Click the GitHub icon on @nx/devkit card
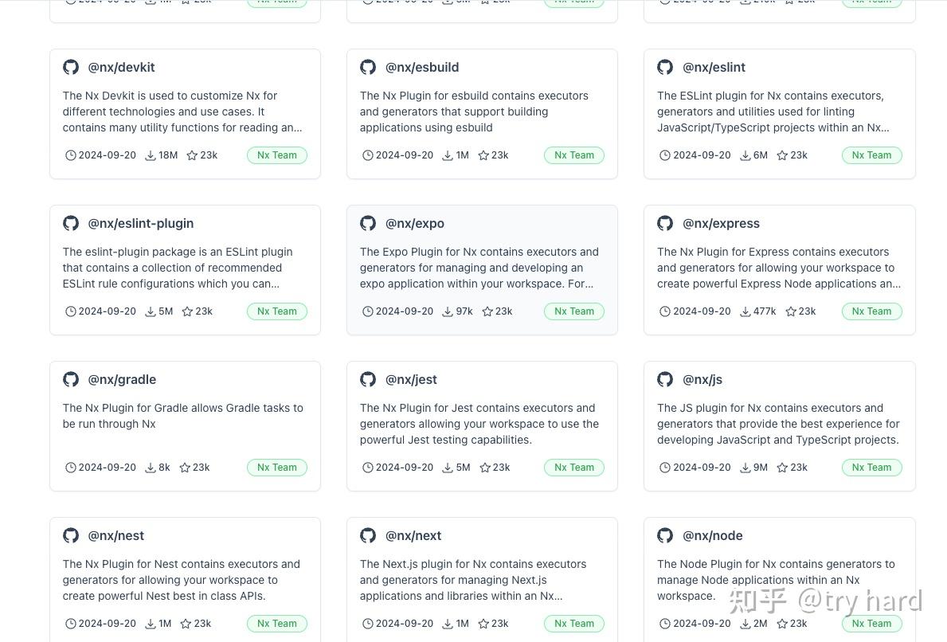 (x=71, y=67)
